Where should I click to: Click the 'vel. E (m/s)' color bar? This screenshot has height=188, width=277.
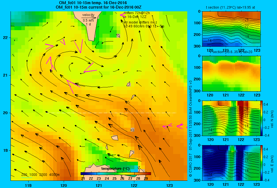262,163
